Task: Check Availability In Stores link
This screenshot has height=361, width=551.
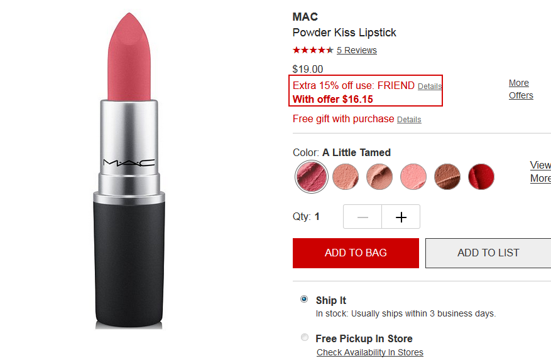Action: 369,352
